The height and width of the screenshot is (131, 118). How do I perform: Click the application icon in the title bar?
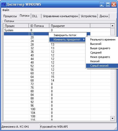(x=4, y=4)
